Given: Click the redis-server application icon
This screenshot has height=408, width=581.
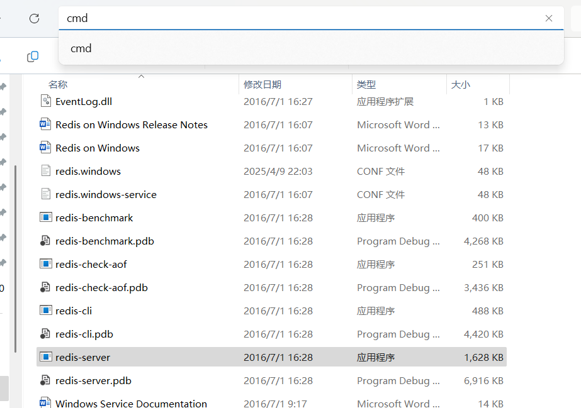Looking at the screenshot, I should click(x=45, y=357).
